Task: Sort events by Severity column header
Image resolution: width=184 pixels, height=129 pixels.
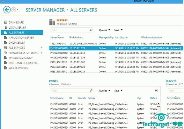Action: [x=82, y=98]
